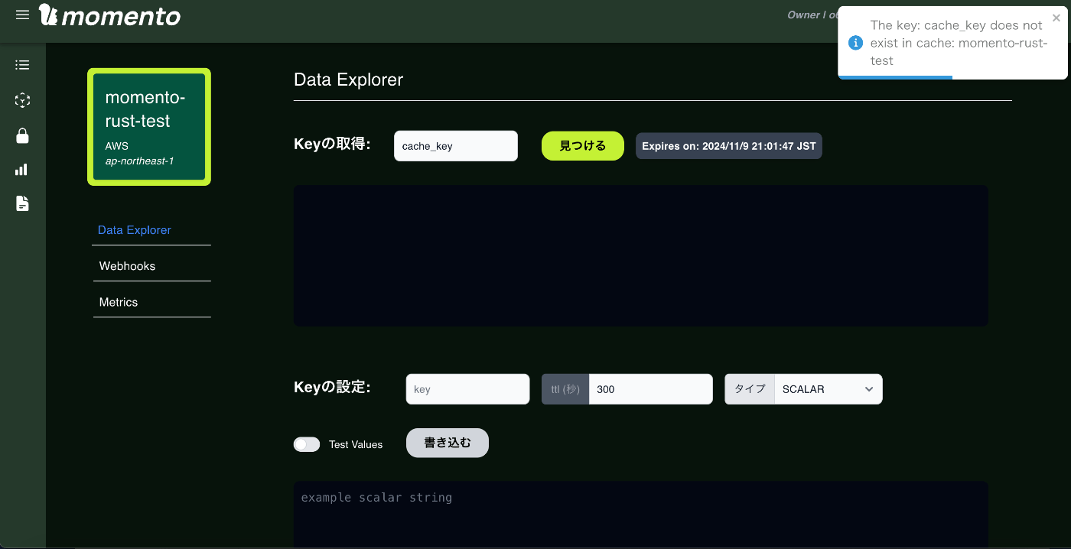Focus the ttl field showing 300
The height and width of the screenshot is (549, 1071).
point(651,389)
